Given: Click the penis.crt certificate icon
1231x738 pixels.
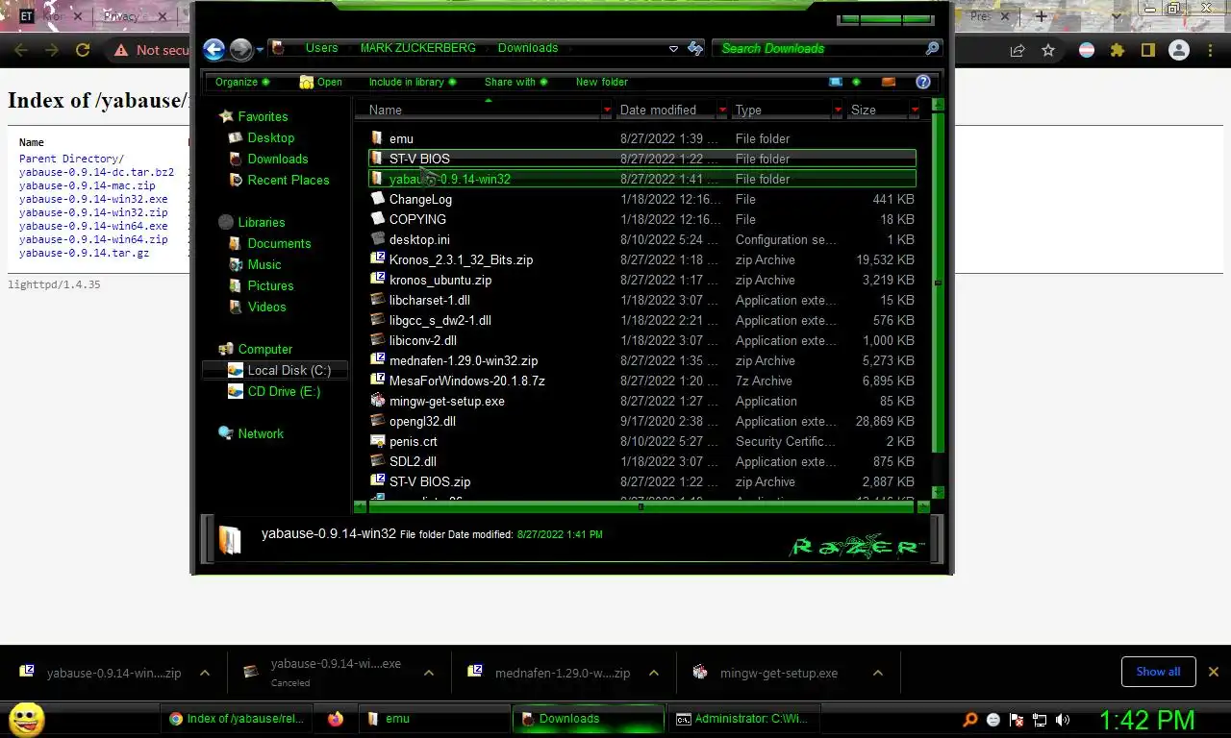Looking at the screenshot, I should [378, 441].
